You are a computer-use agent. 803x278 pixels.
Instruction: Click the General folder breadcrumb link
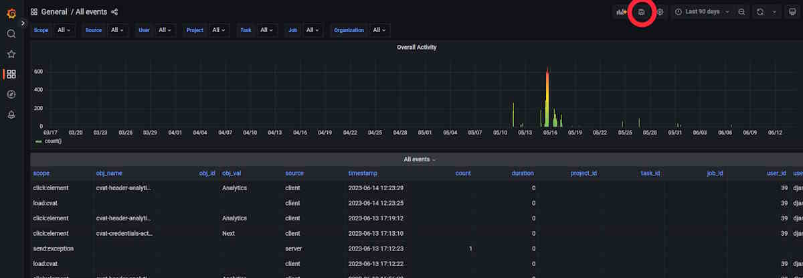(54, 12)
